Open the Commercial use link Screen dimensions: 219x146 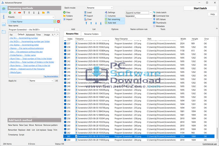(210, 144)
